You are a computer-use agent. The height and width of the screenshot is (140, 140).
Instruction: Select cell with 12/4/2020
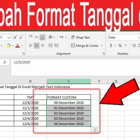[30, 119]
